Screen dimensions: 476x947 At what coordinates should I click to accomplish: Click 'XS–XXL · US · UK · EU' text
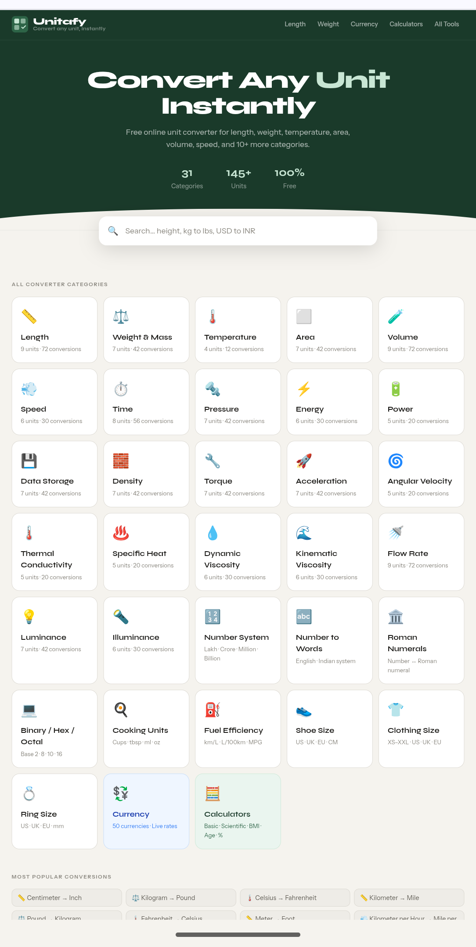tap(415, 742)
